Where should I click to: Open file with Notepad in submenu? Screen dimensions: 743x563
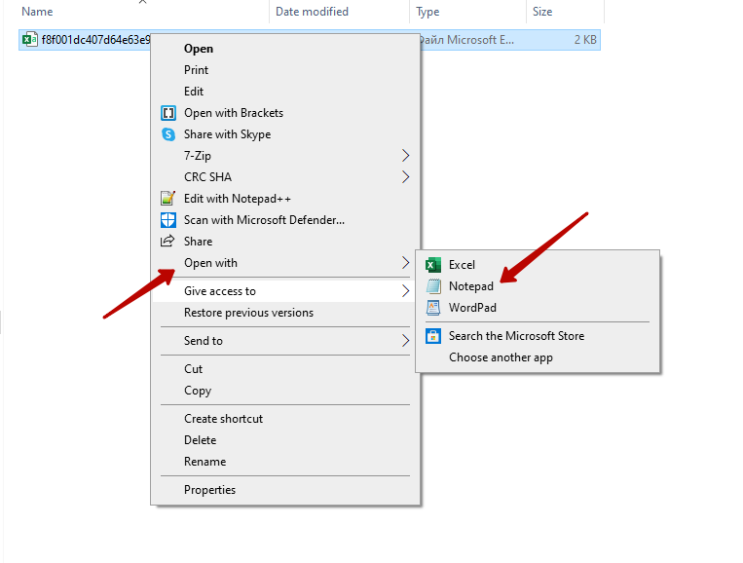(x=538, y=286)
